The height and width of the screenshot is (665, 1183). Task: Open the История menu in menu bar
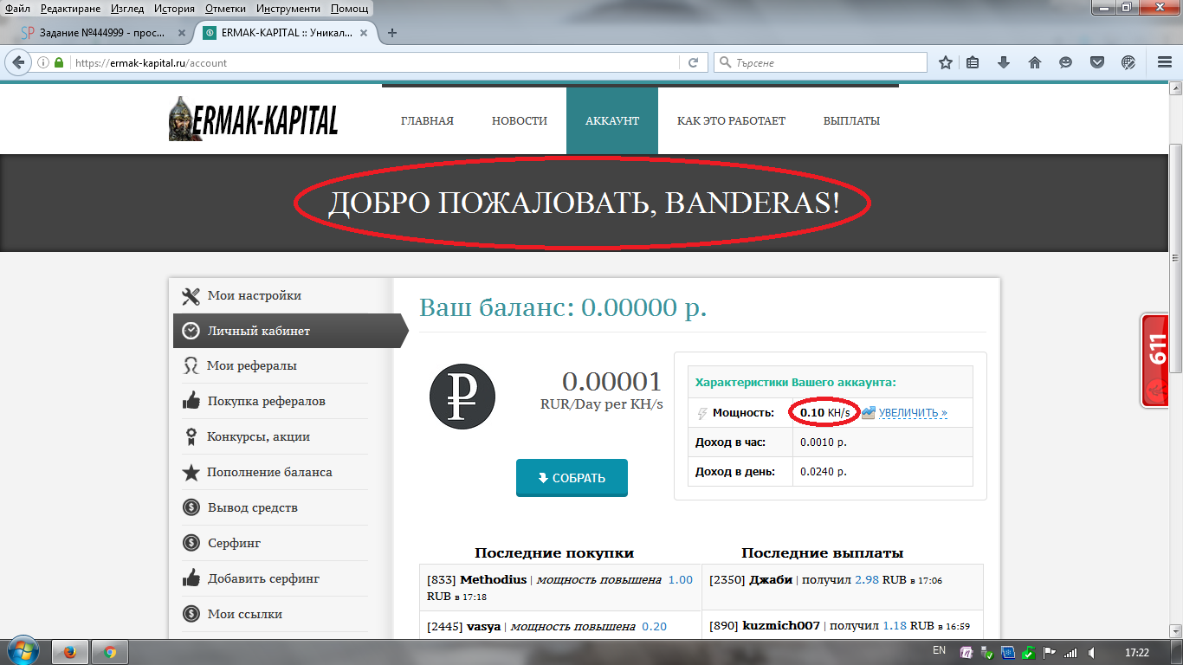pyautogui.click(x=174, y=9)
